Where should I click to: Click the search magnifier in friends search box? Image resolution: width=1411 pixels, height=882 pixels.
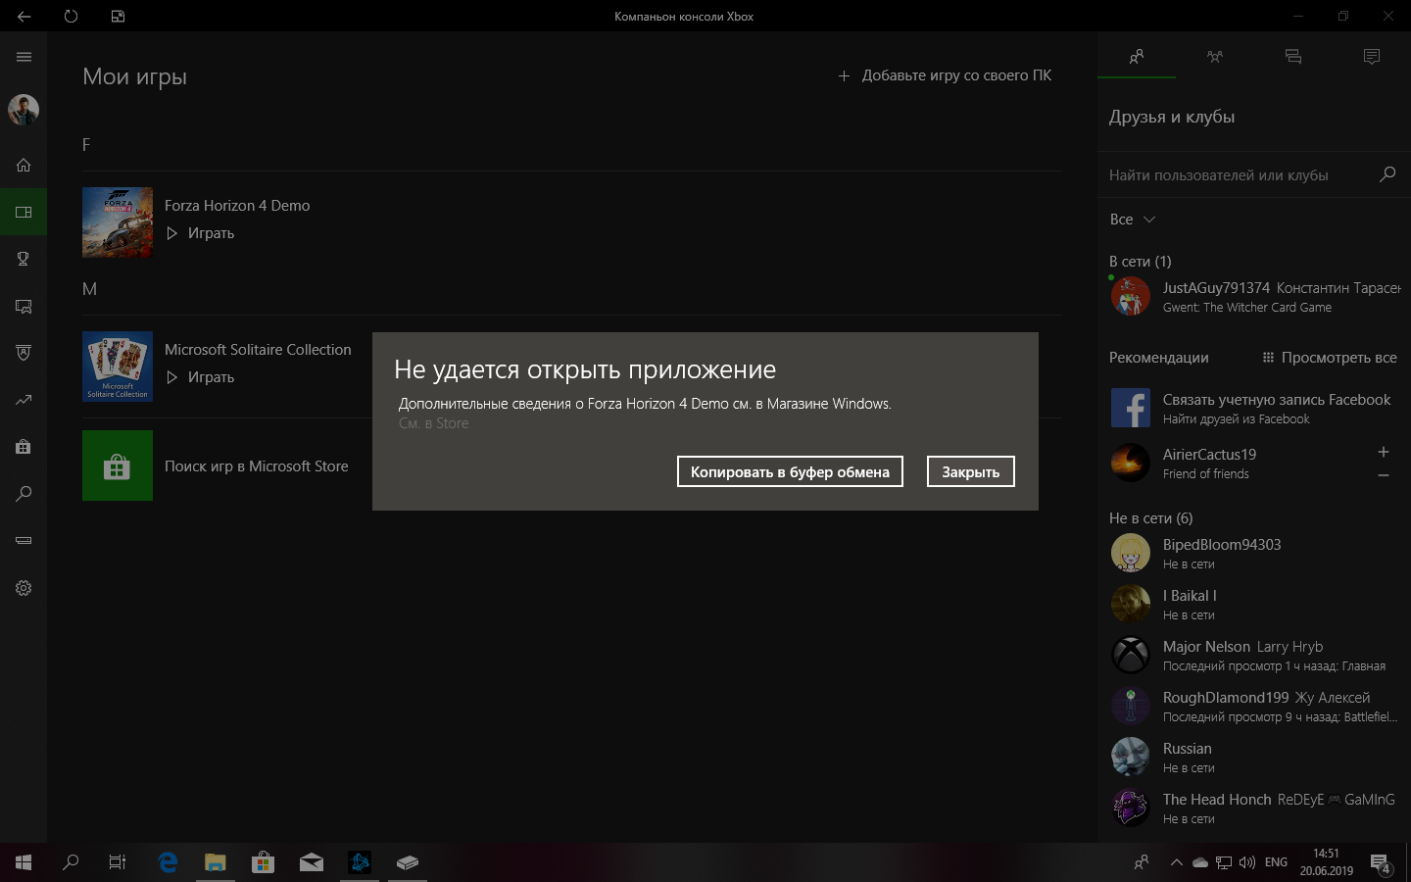1387,174
